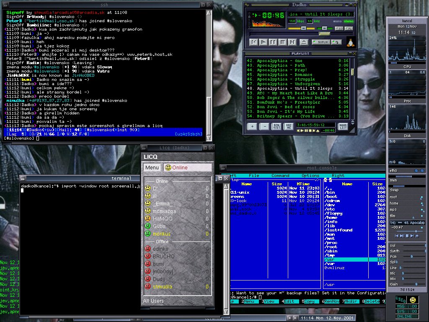Skip to next track in Dadko player
The height and width of the screenshot is (322, 429).
pos(292,42)
